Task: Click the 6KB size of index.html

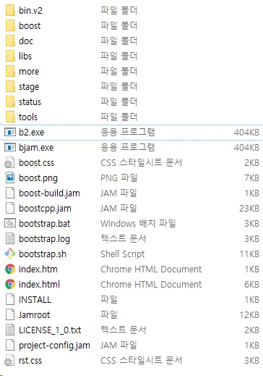Action: pyautogui.click(x=251, y=285)
